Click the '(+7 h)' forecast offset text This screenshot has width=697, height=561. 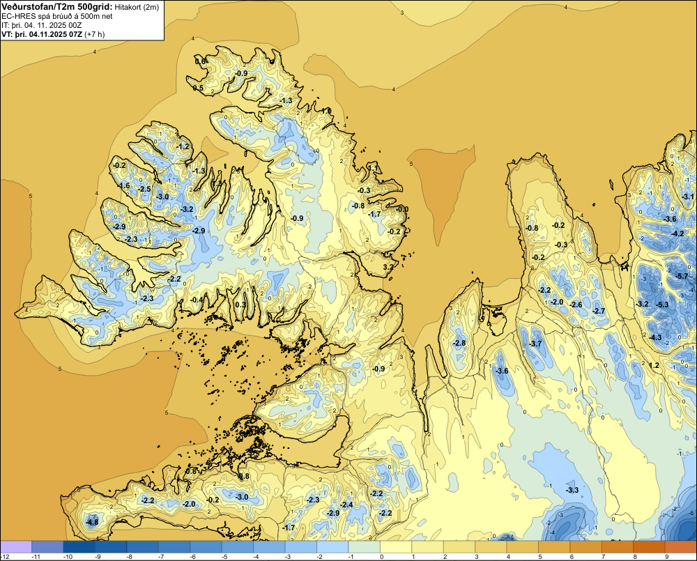click(95, 34)
